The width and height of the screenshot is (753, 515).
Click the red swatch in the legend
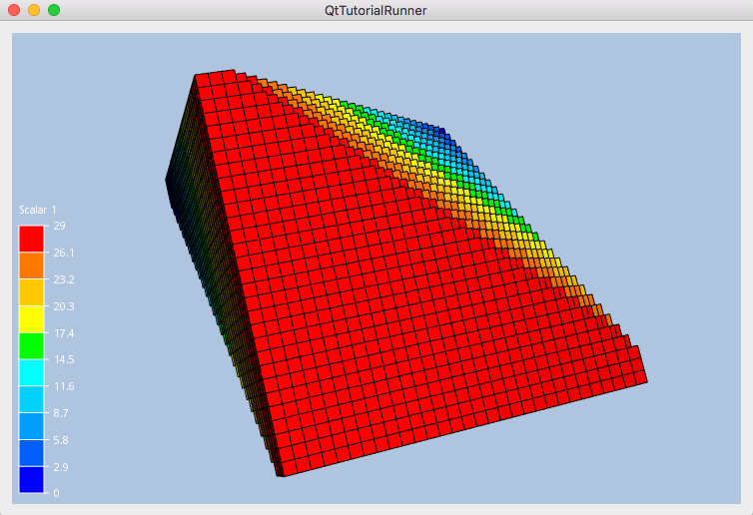click(x=32, y=239)
